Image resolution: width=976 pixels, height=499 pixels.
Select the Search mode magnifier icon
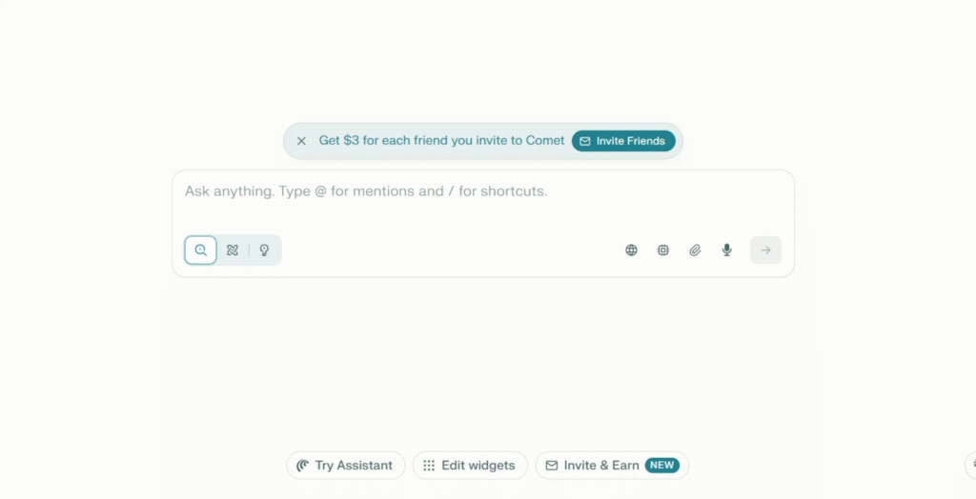pyautogui.click(x=200, y=250)
